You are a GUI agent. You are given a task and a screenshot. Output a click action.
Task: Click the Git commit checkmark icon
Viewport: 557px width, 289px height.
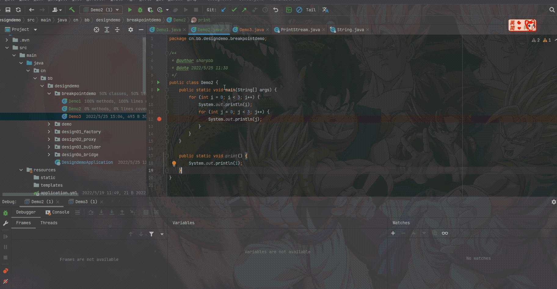(x=234, y=10)
